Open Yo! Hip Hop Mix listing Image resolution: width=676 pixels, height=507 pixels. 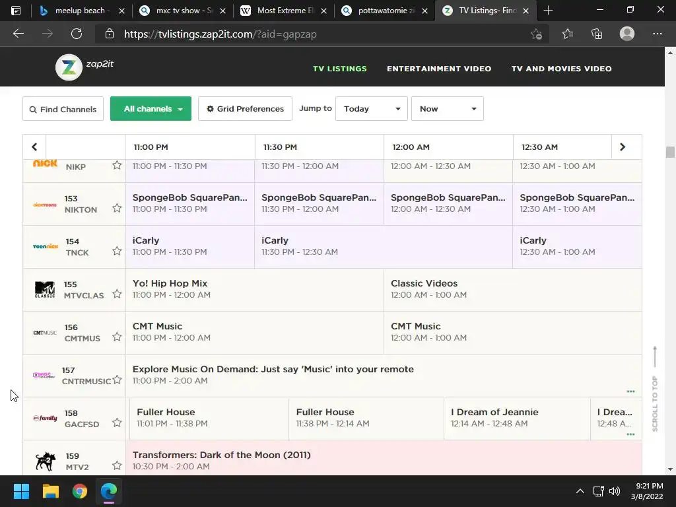click(x=254, y=289)
